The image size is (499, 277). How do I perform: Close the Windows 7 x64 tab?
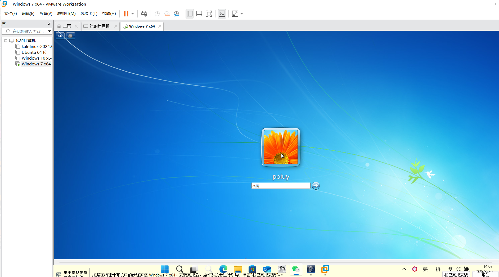click(x=160, y=26)
